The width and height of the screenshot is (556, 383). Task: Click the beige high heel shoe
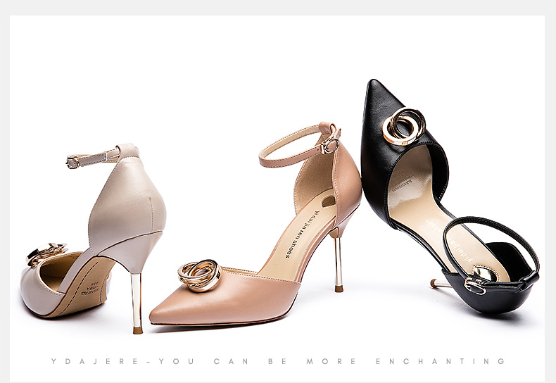[93, 238]
